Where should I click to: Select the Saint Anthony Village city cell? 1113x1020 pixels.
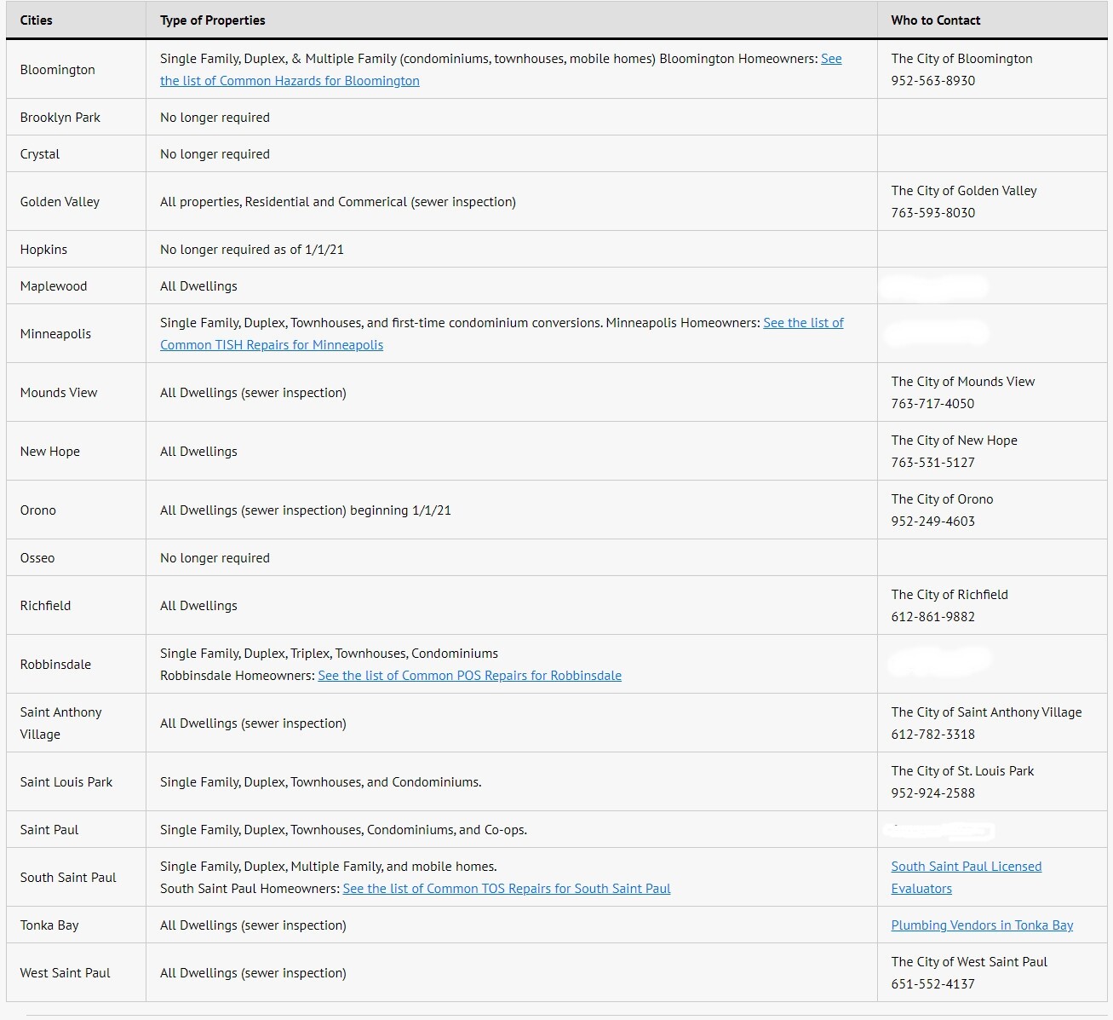[76, 723]
